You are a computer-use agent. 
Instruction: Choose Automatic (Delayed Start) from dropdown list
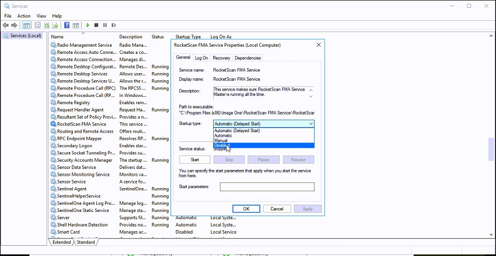pyautogui.click(x=264, y=131)
